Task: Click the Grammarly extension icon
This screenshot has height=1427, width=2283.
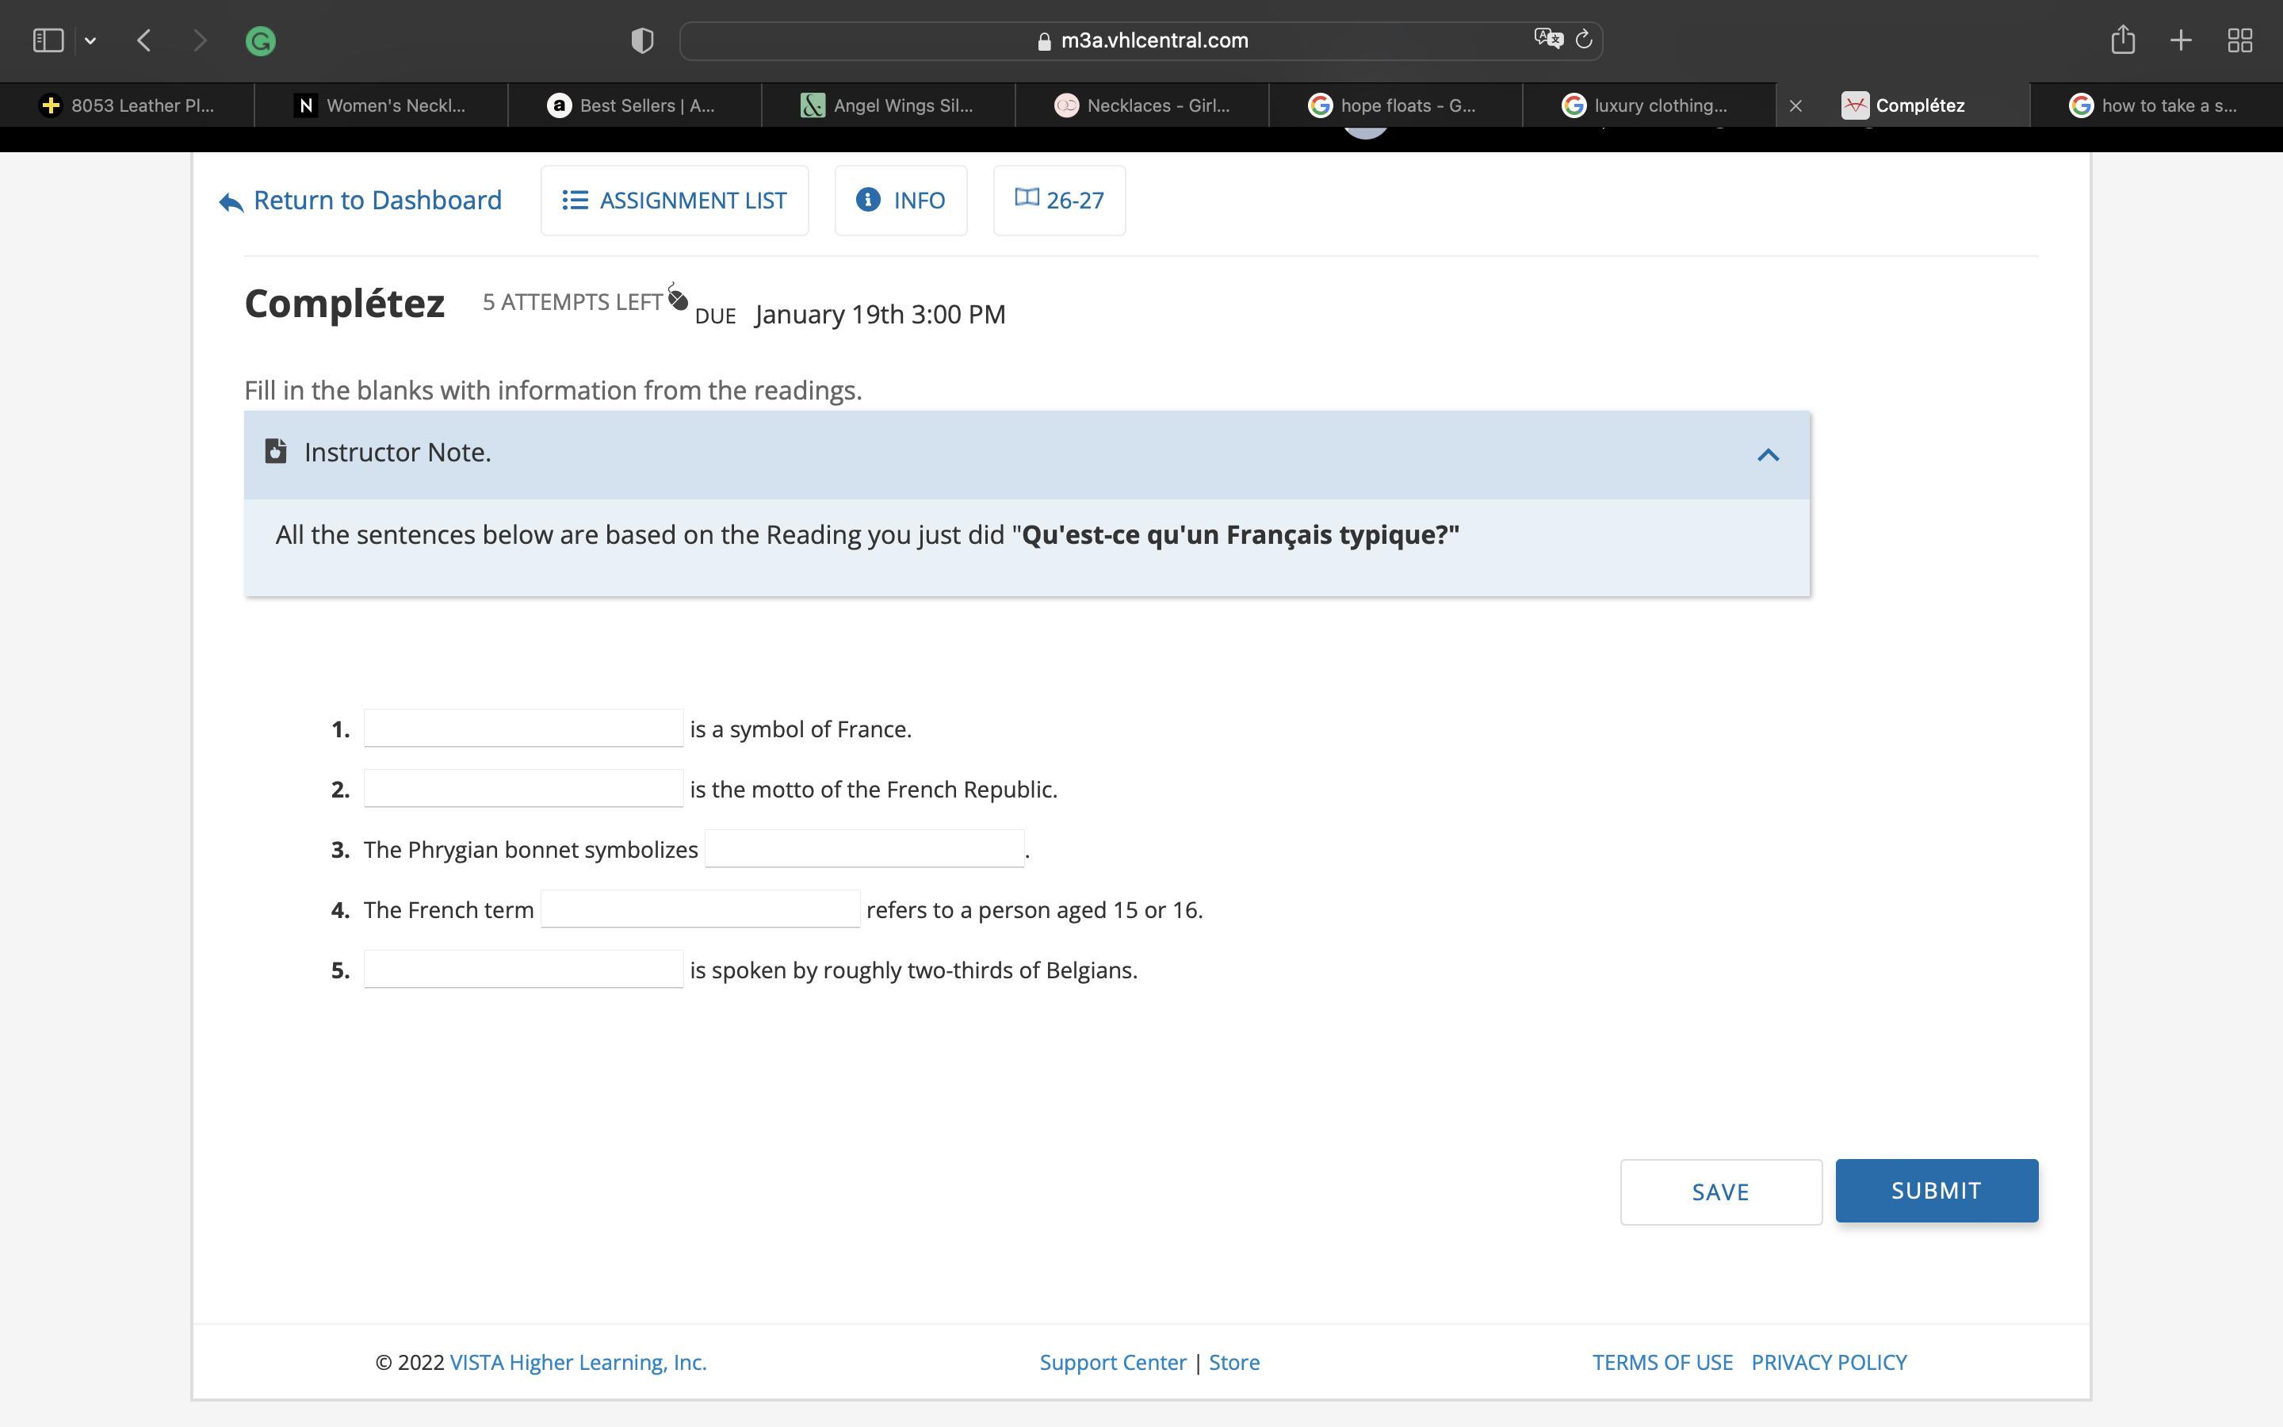Action: (260, 40)
